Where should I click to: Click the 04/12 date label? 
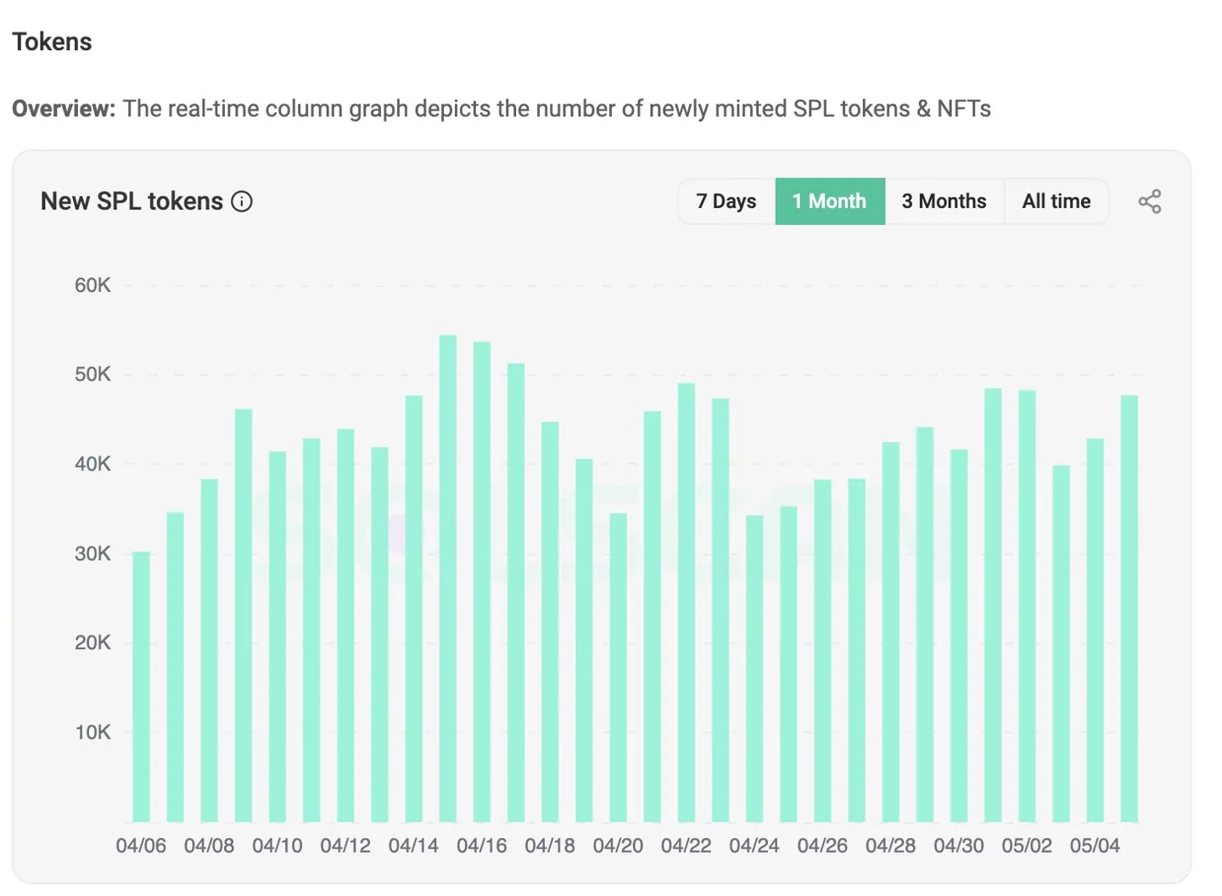click(x=345, y=846)
